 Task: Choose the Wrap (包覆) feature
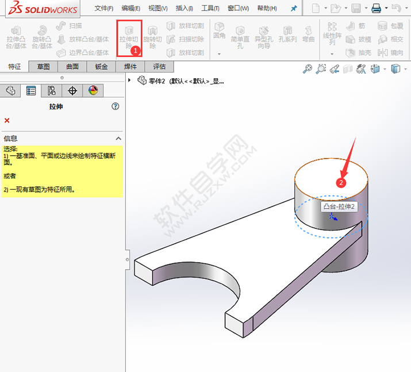390,26
